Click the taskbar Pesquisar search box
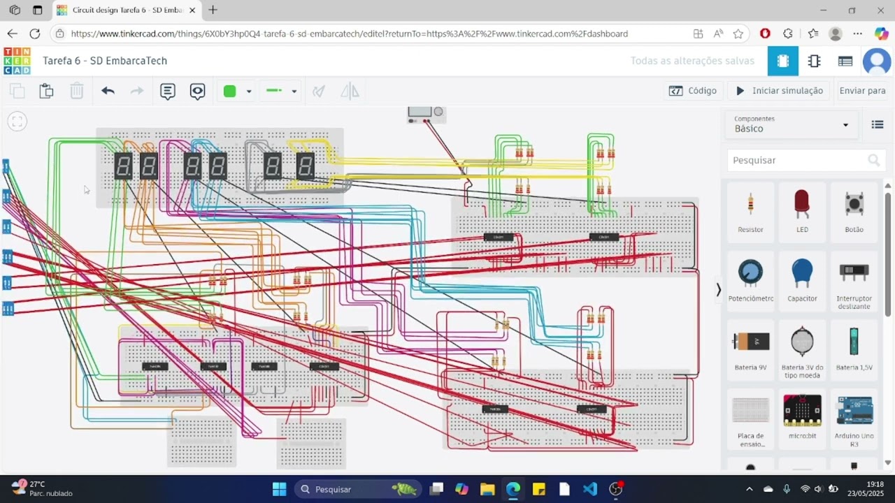 (x=358, y=489)
